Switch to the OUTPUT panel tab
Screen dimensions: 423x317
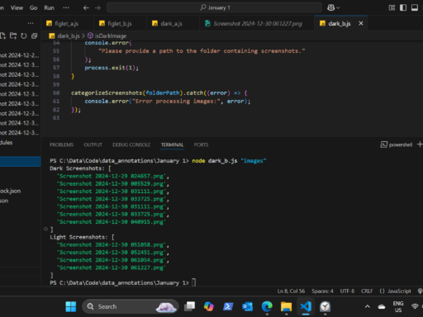(93, 144)
